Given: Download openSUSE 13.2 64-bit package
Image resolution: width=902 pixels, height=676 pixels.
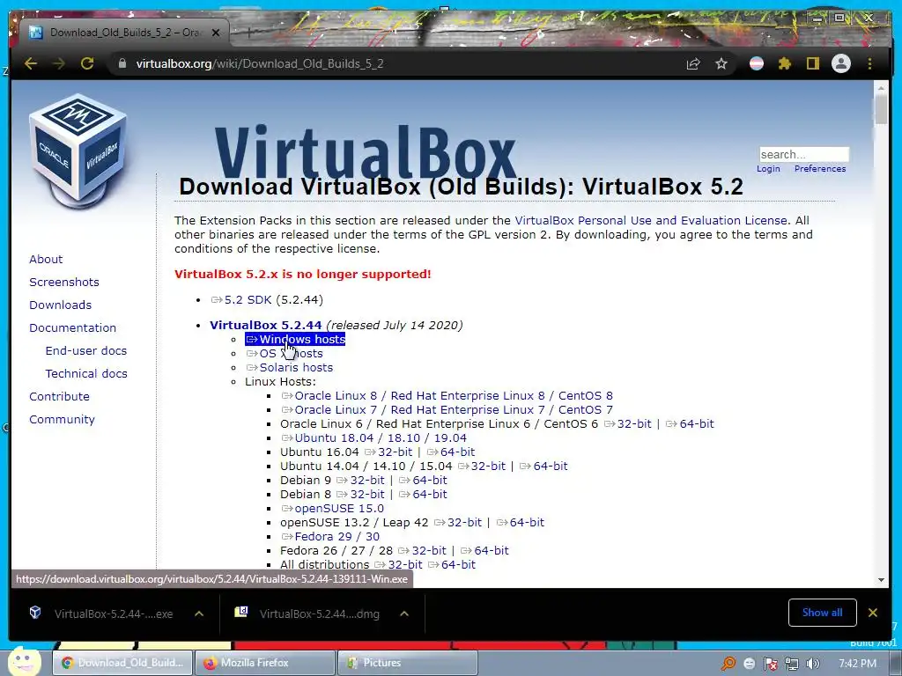Looking at the screenshot, I should (x=521, y=523).
